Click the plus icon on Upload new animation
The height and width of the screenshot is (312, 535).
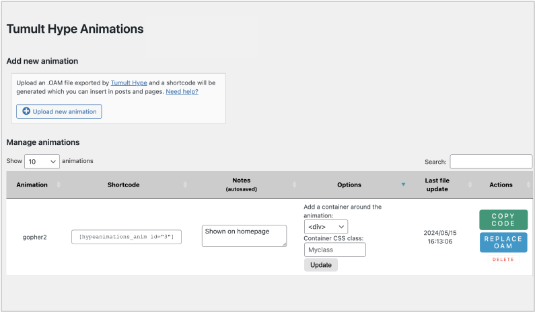[26, 111]
